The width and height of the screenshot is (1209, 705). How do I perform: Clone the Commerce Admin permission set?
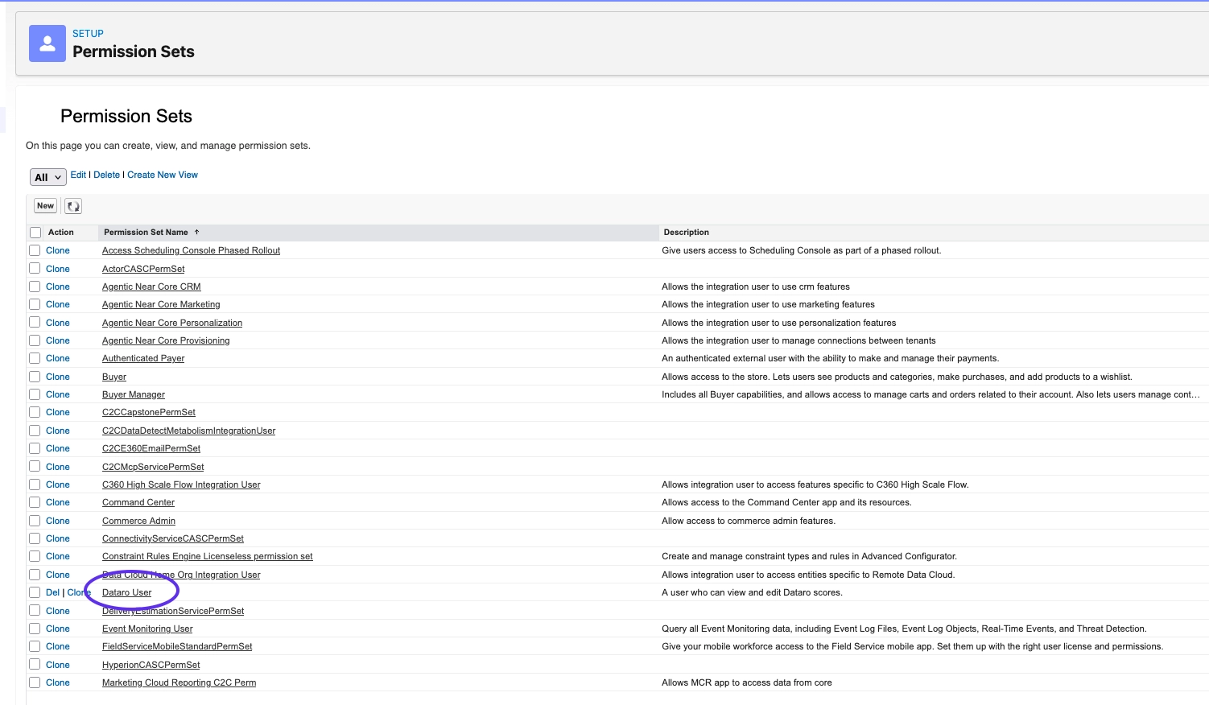coord(58,521)
